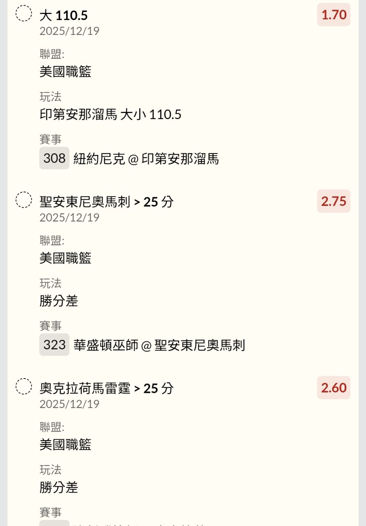Select the 聖安東尼奧馬刺 > 25 分 radio circle
The image size is (366, 526).
[24, 200]
